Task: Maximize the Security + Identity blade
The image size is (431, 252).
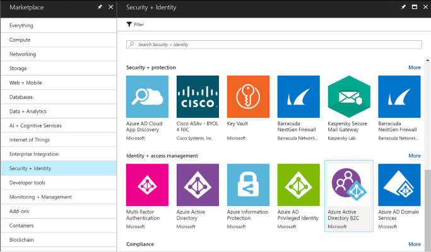Action: (x=415, y=7)
